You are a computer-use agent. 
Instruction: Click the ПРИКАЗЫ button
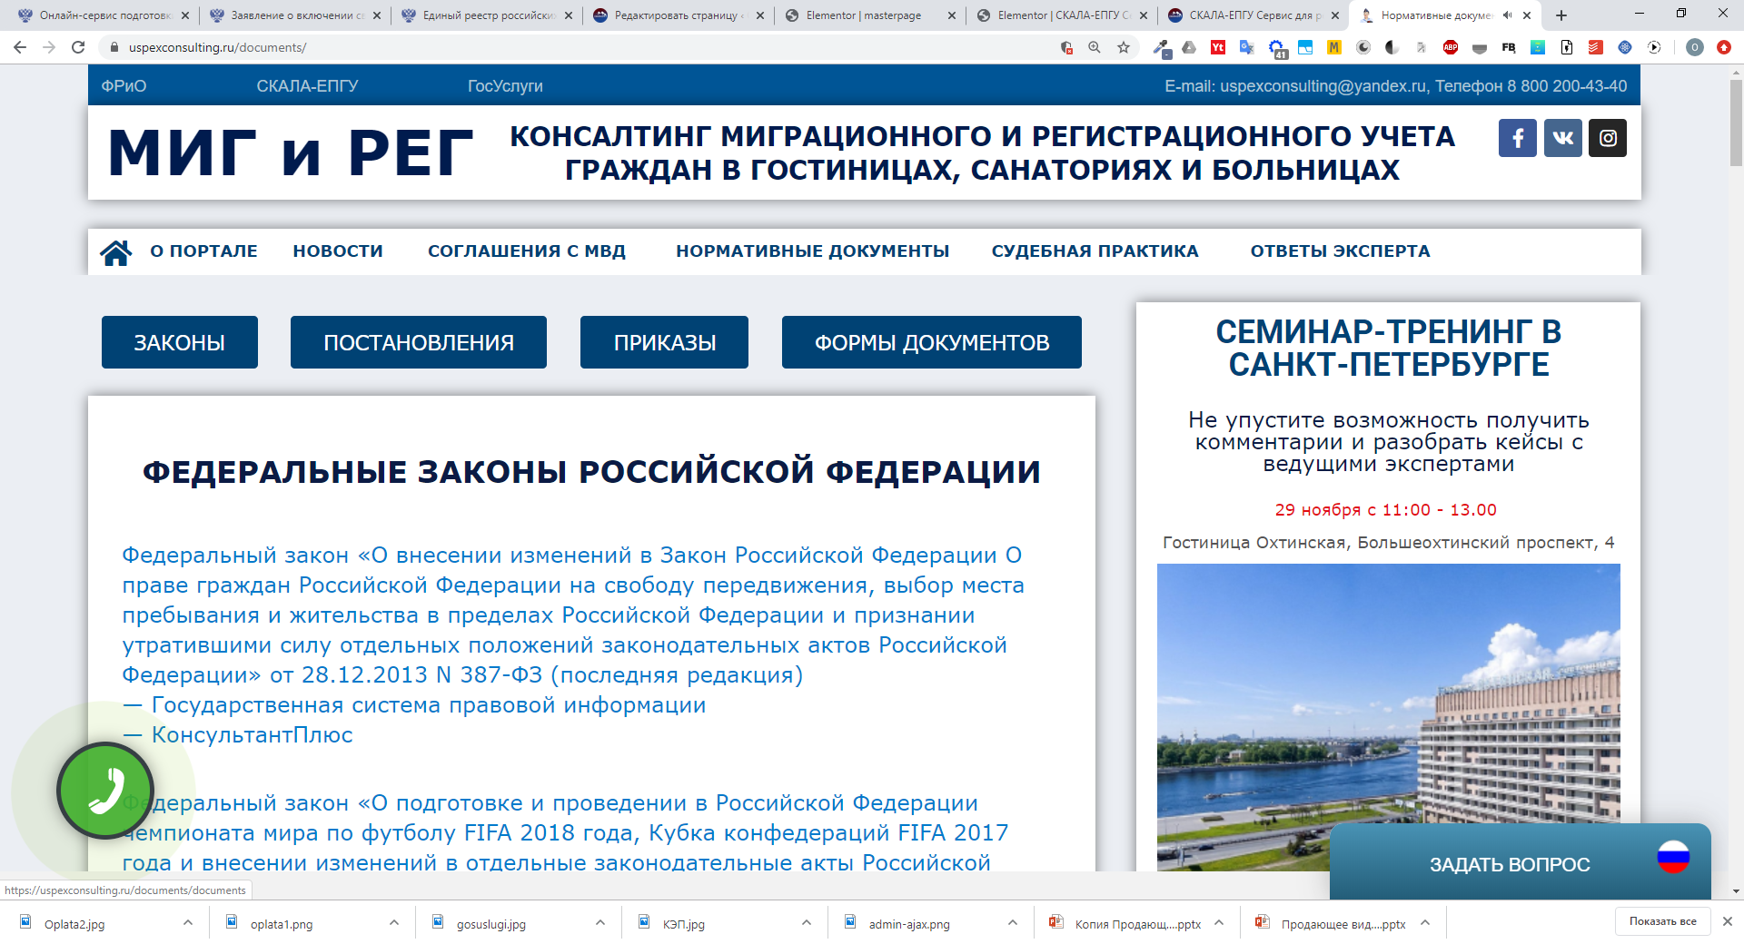pyautogui.click(x=664, y=342)
